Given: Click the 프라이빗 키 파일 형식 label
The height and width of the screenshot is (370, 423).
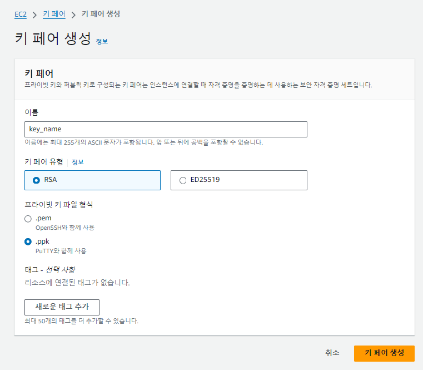Looking at the screenshot, I should click(59, 205).
